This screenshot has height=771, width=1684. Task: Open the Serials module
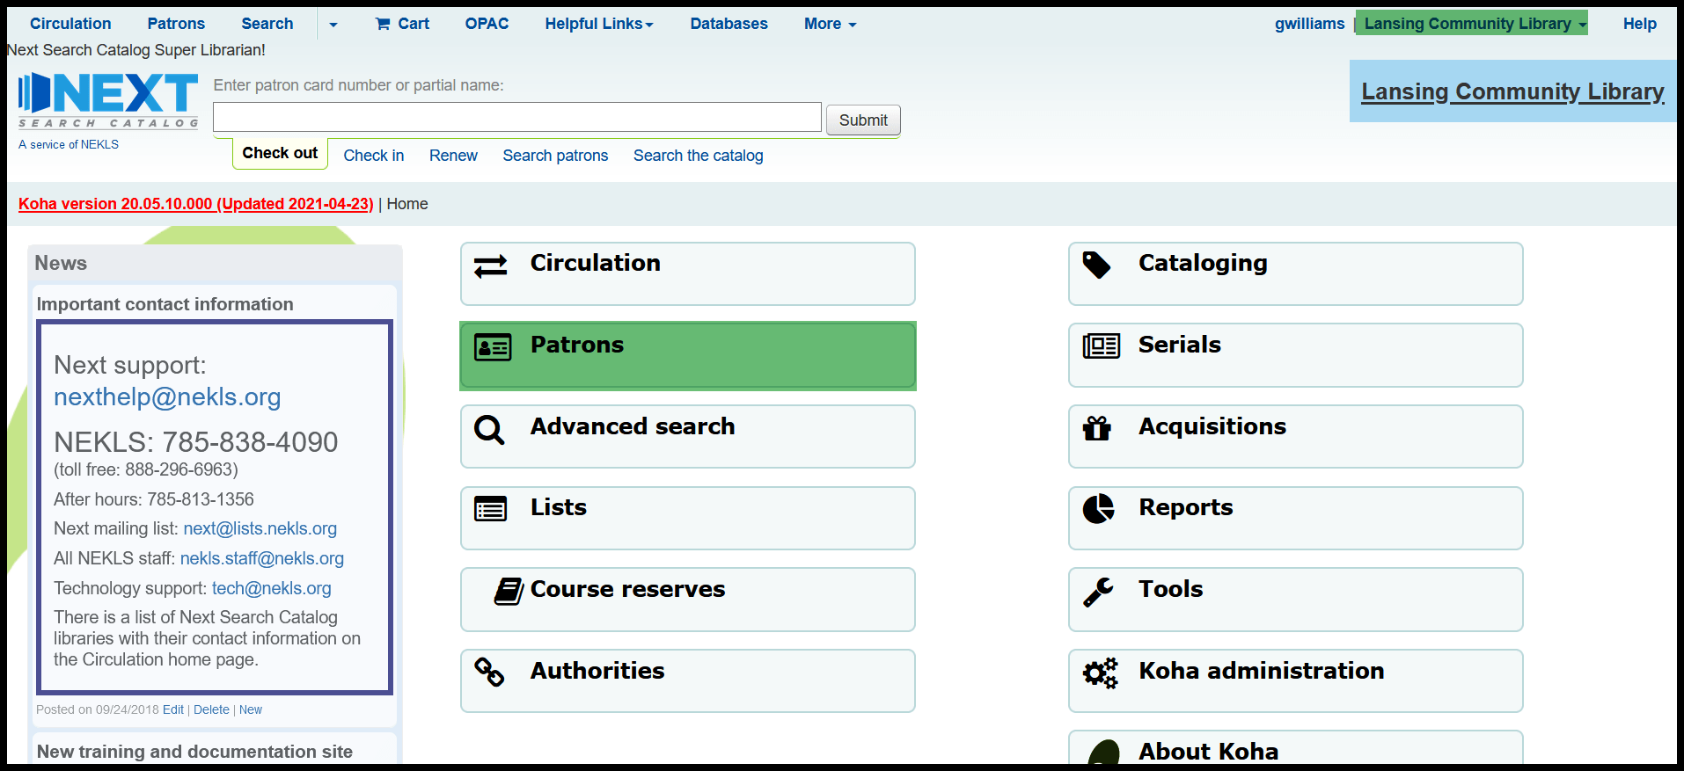(x=1296, y=355)
